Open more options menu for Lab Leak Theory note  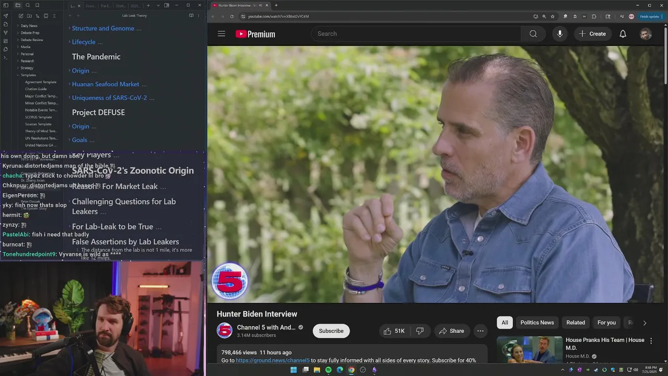198,16
